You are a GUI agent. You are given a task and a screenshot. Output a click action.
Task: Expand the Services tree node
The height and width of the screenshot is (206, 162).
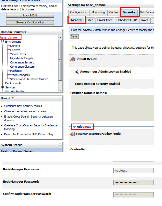2,87
